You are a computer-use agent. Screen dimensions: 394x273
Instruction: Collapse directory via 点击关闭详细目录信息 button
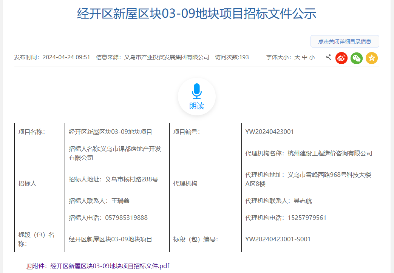345,41
